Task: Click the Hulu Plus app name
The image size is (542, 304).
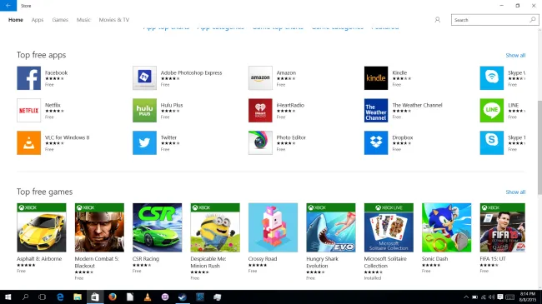Action: point(172,106)
